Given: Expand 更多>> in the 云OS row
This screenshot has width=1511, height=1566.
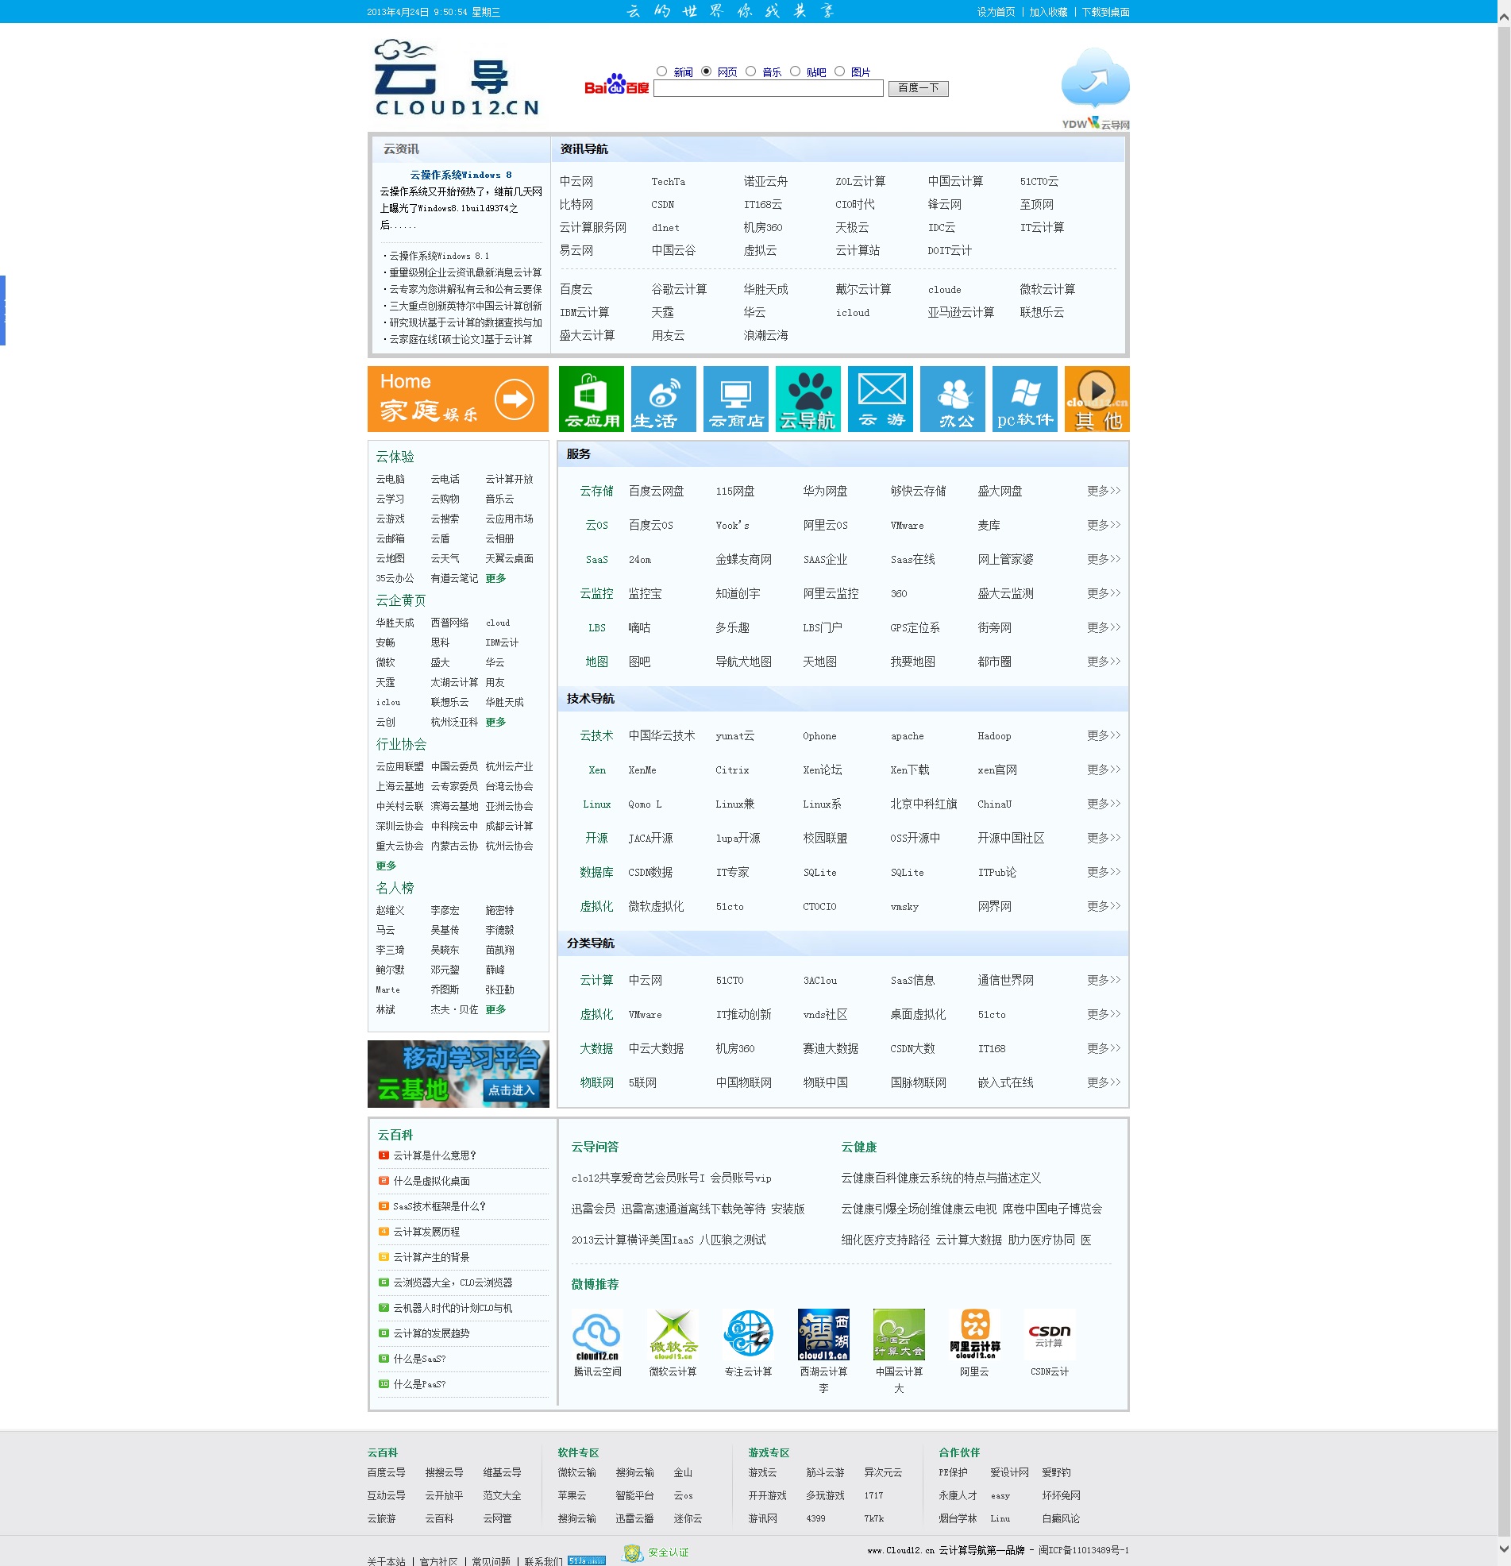Looking at the screenshot, I should (x=1104, y=525).
